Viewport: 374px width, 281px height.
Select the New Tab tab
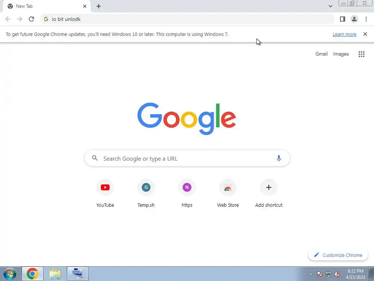point(46,6)
